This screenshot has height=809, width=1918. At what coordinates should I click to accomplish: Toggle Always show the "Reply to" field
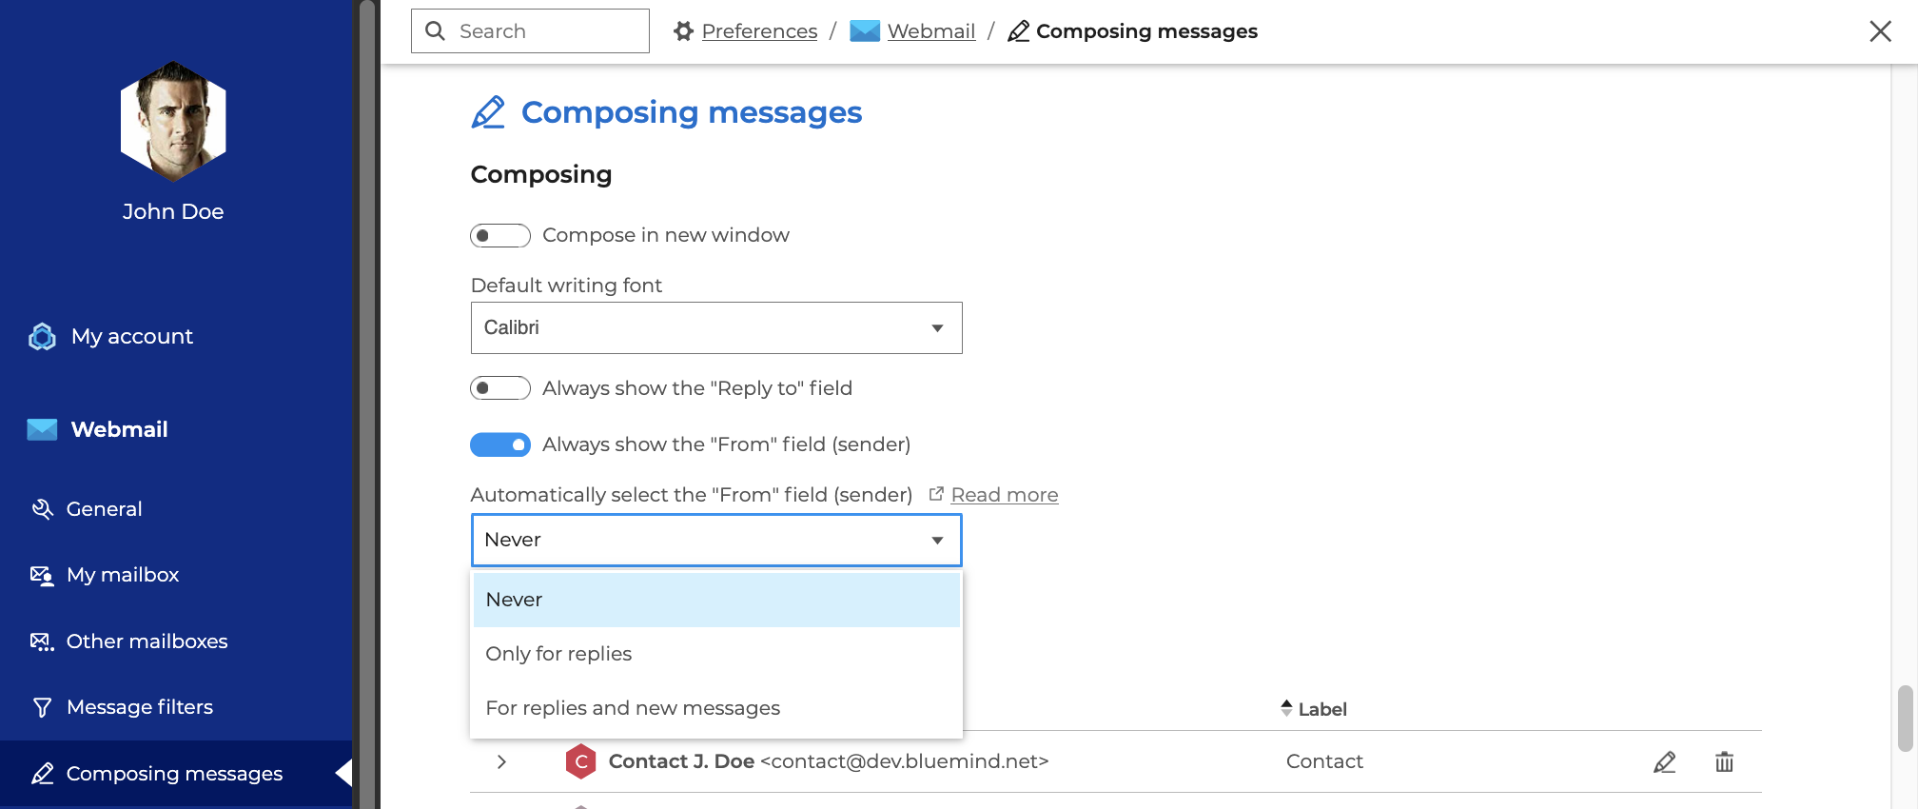coord(500,388)
